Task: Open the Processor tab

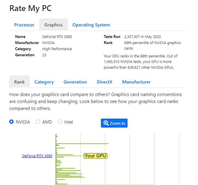Action: 24,25
